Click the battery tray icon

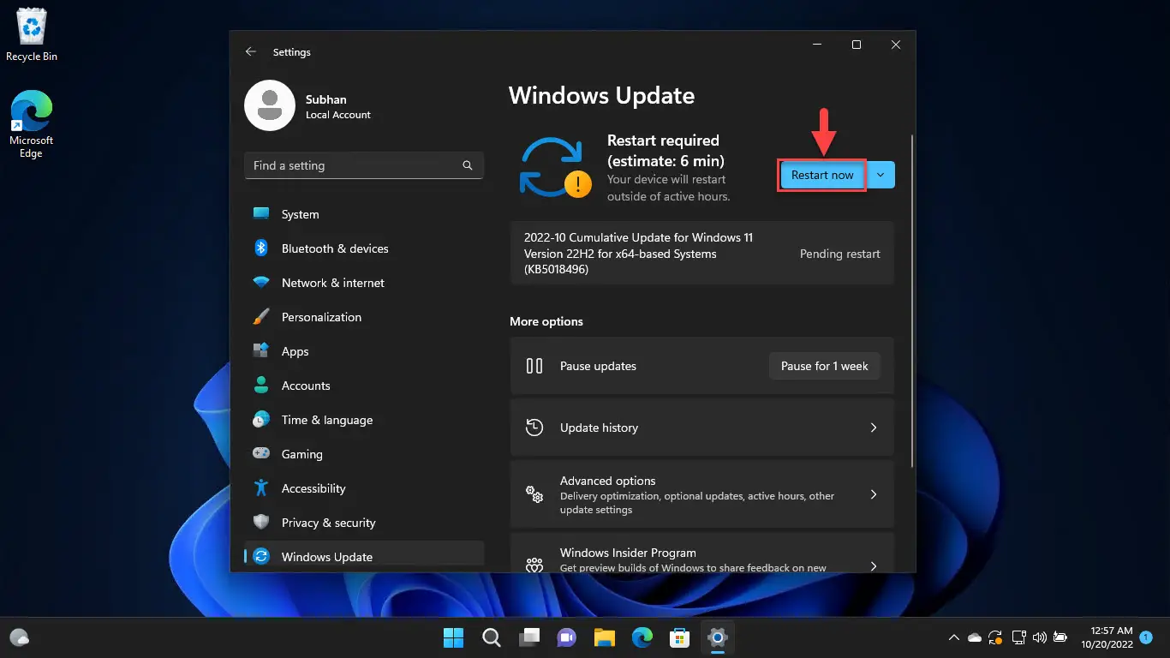coord(1060,637)
